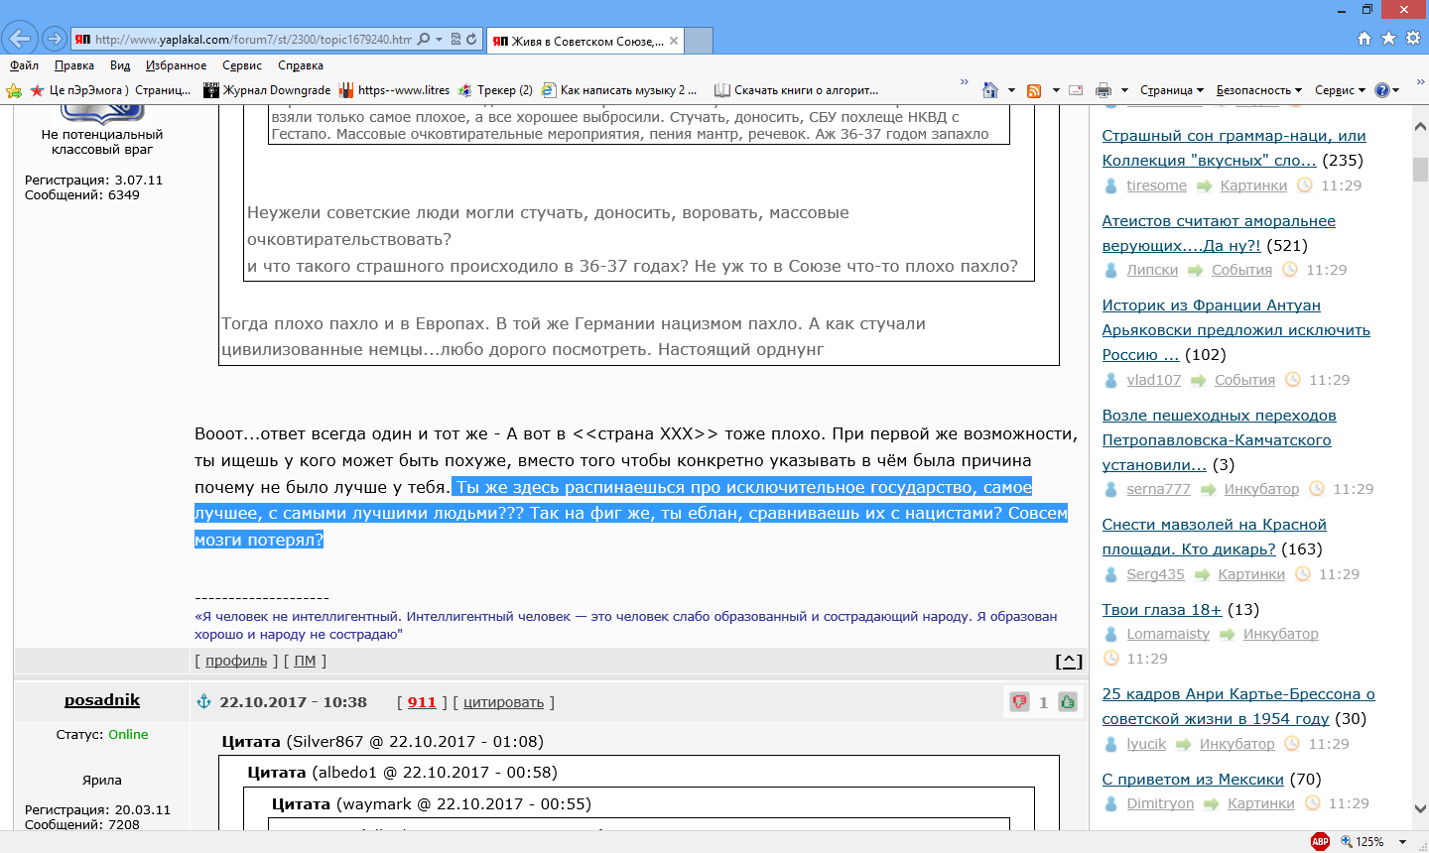Open the Файл menu

(24, 65)
